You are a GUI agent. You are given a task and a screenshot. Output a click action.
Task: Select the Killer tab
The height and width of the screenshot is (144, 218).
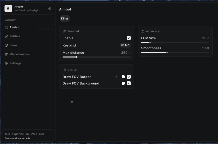[x=65, y=18]
